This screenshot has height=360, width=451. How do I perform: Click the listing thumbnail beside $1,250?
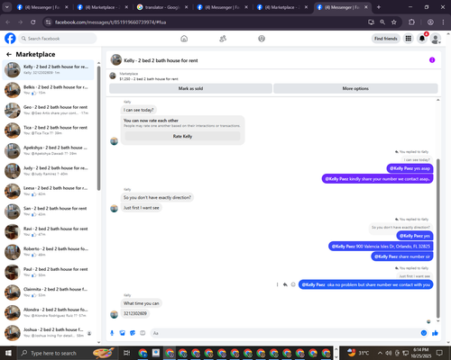(x=113, y=76)
